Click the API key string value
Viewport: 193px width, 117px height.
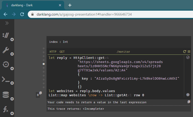(x=137, y=79)
